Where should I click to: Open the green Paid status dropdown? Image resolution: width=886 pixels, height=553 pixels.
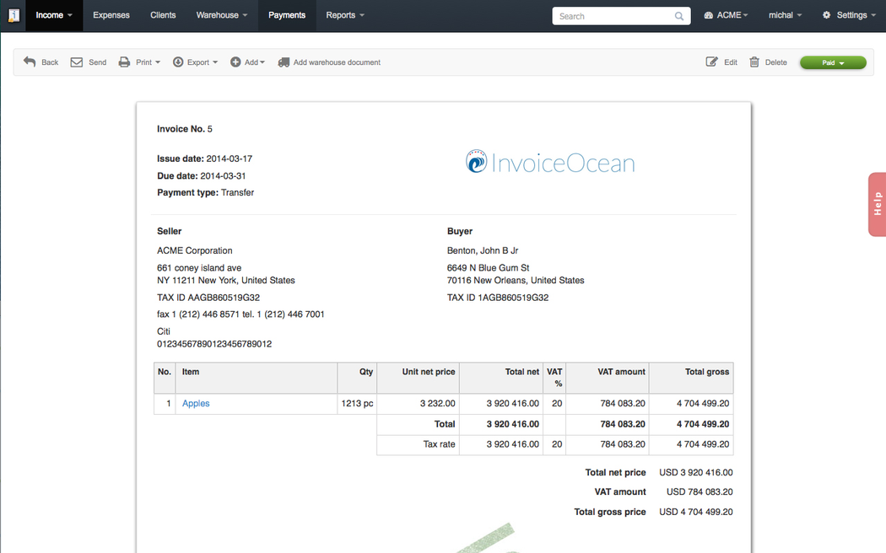(x=832, y=62)
